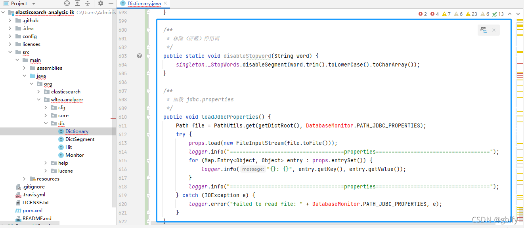The width and height of the screenshot is (524, 228).
Task: Close the Dictionary.java editor tab
Action: [x=165, y=4]
